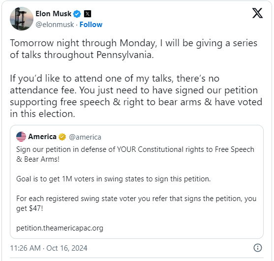The image size is (274, 261).
Task: Click the quoted text 'Sign our petition in defense'
Action: click(x=135, y=154)
